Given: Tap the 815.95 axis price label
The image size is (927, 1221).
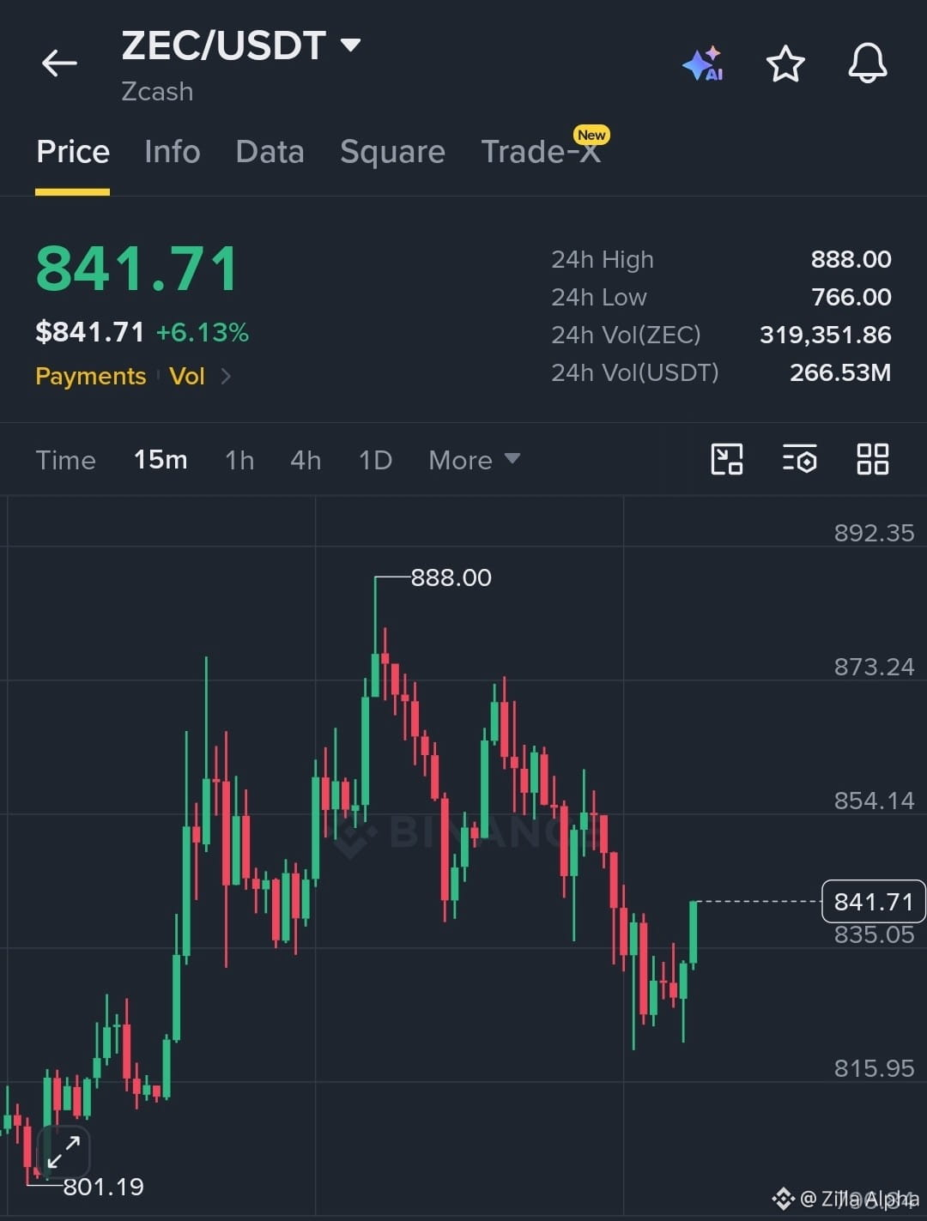Looking at the screenshot, I should coord(874,1068).
